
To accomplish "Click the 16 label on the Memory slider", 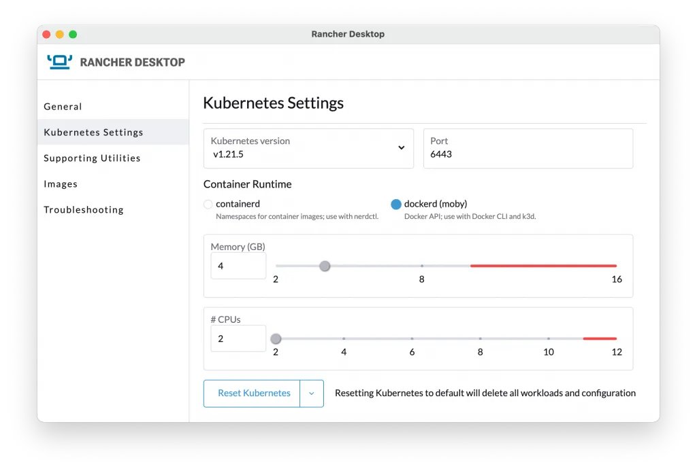I will coord(617,279).
